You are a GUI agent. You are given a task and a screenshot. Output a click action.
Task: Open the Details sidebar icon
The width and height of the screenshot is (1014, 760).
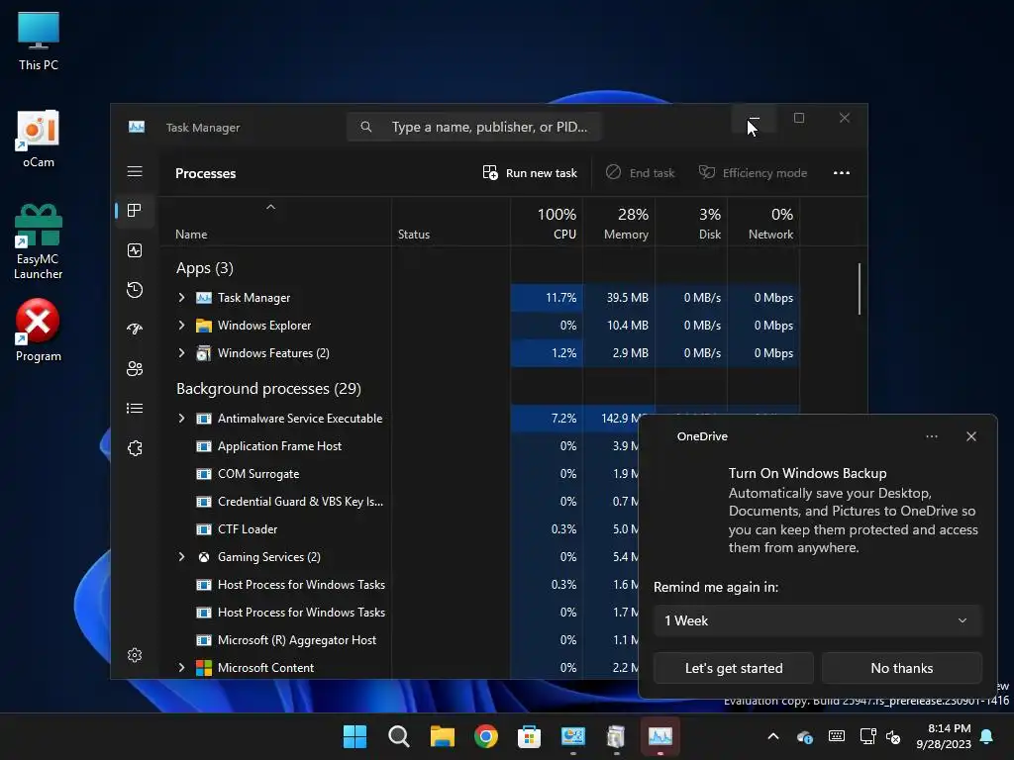point(135,408)
